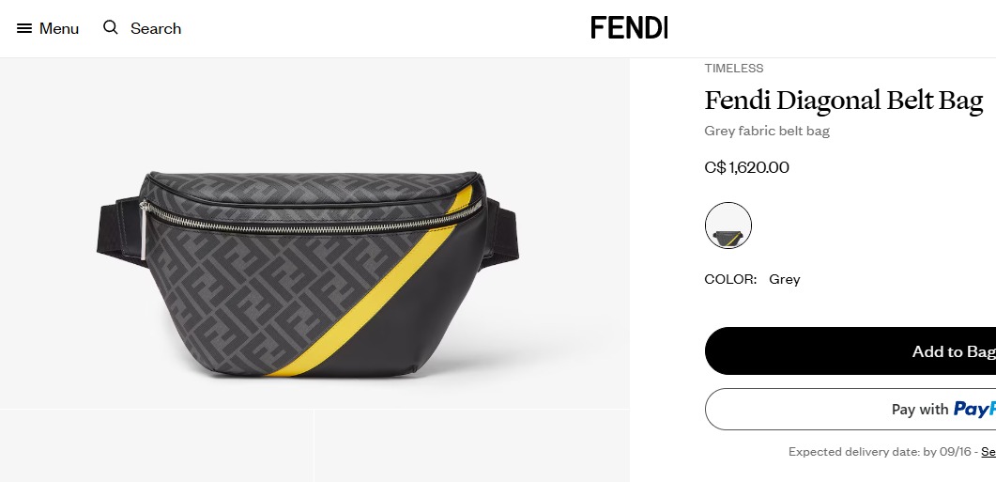Click the silver zipper pull on bag image

tap(143, 233)
